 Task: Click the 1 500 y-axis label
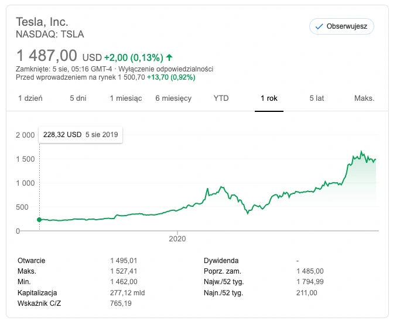point(25,159)
